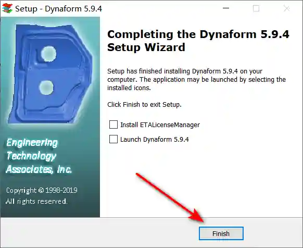Tick the Launch Dynaform 5.9.4 checkbox

click(x=113, y=139)
